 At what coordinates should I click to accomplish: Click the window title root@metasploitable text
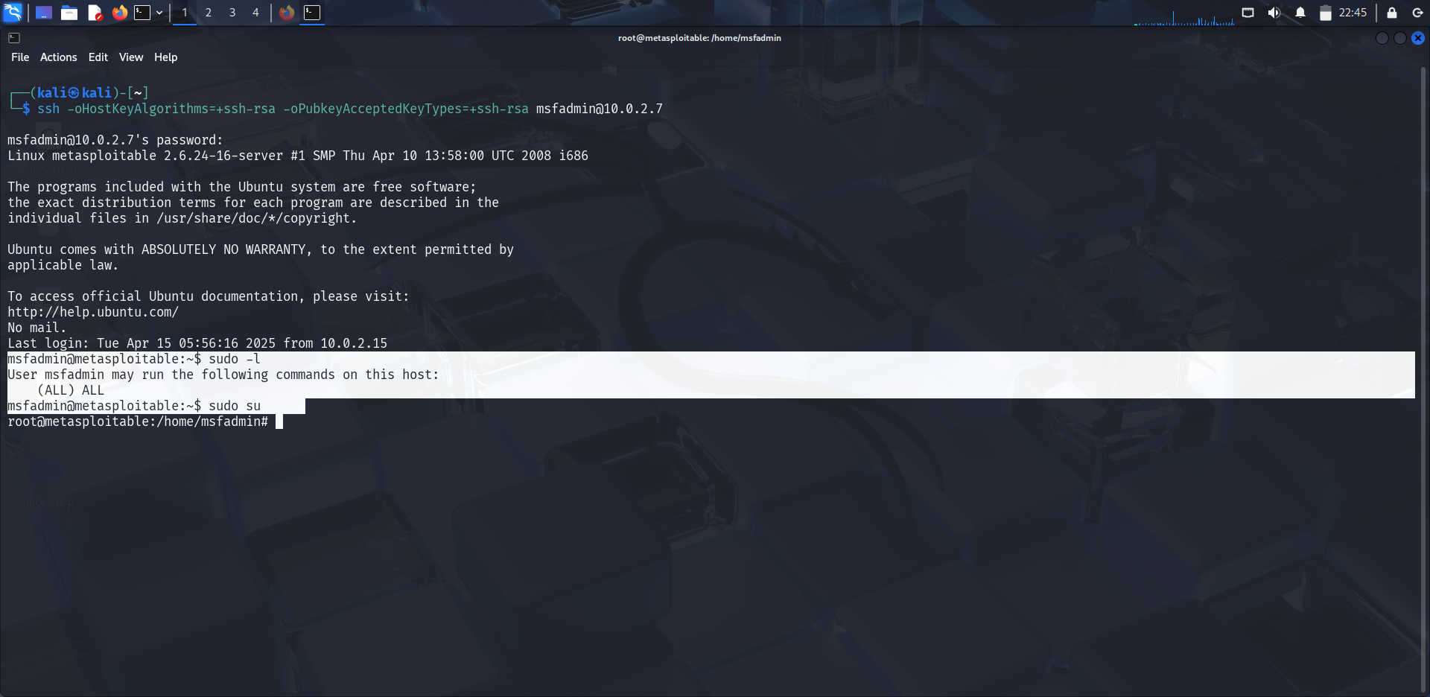699,38
